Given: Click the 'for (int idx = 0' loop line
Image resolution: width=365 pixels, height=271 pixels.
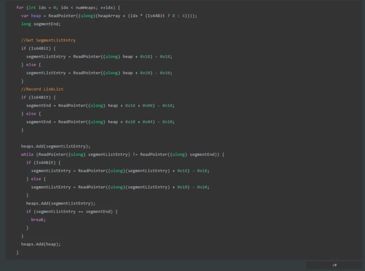Looking at the screenshot, I should click(68, 8).
